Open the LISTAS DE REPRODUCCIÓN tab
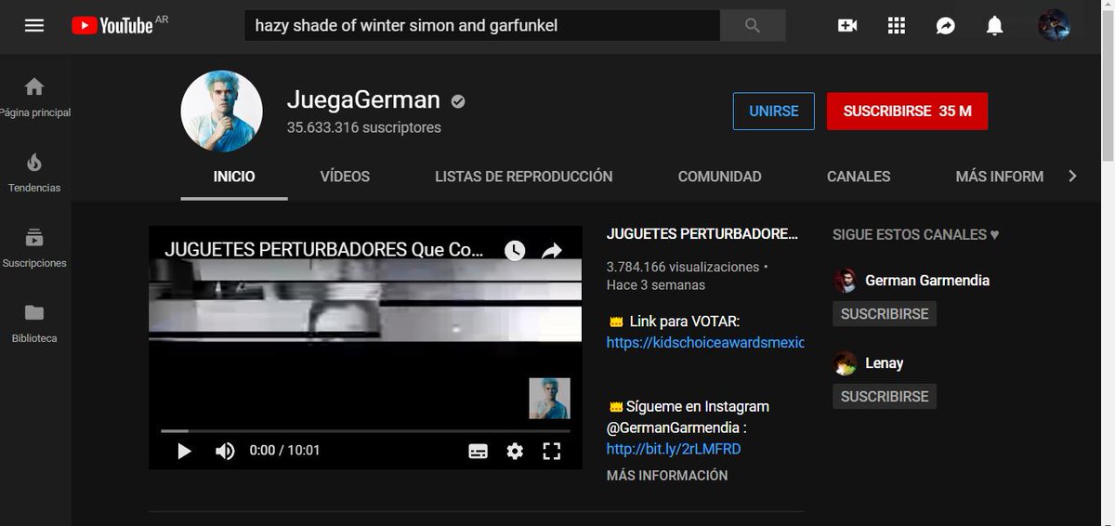This screenshot has height=526, width=1115. coord(524,177)
